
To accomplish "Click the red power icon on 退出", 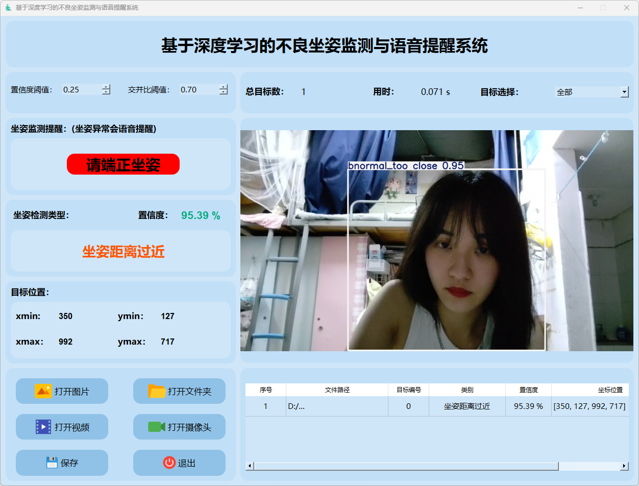I will click(x=169, y=463).
